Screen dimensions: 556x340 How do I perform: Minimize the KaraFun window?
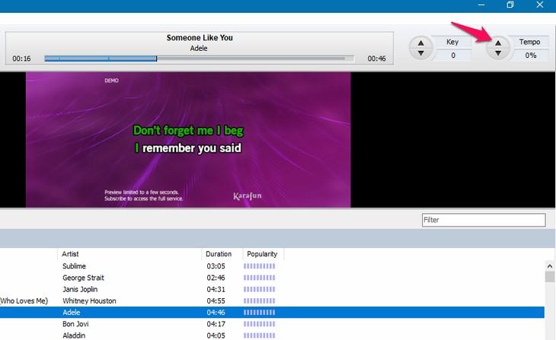tap(481, 5)
